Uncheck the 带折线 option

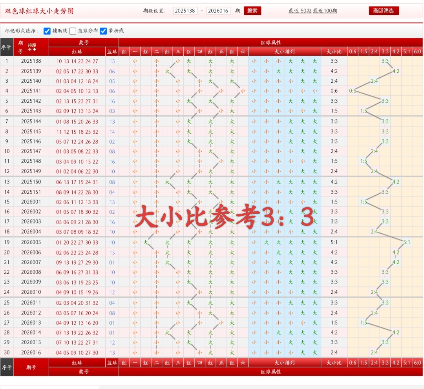[103, 31]
